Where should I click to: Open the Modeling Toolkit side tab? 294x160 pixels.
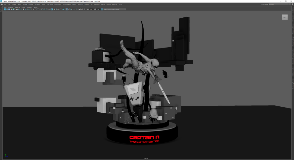tap(293, 84)
